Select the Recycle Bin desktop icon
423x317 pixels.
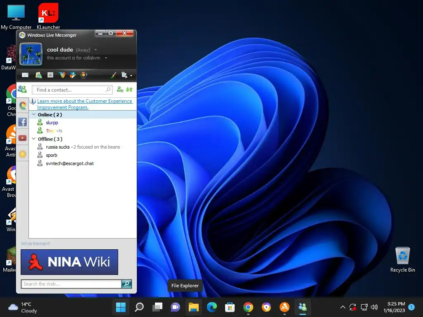pos(402,260)
